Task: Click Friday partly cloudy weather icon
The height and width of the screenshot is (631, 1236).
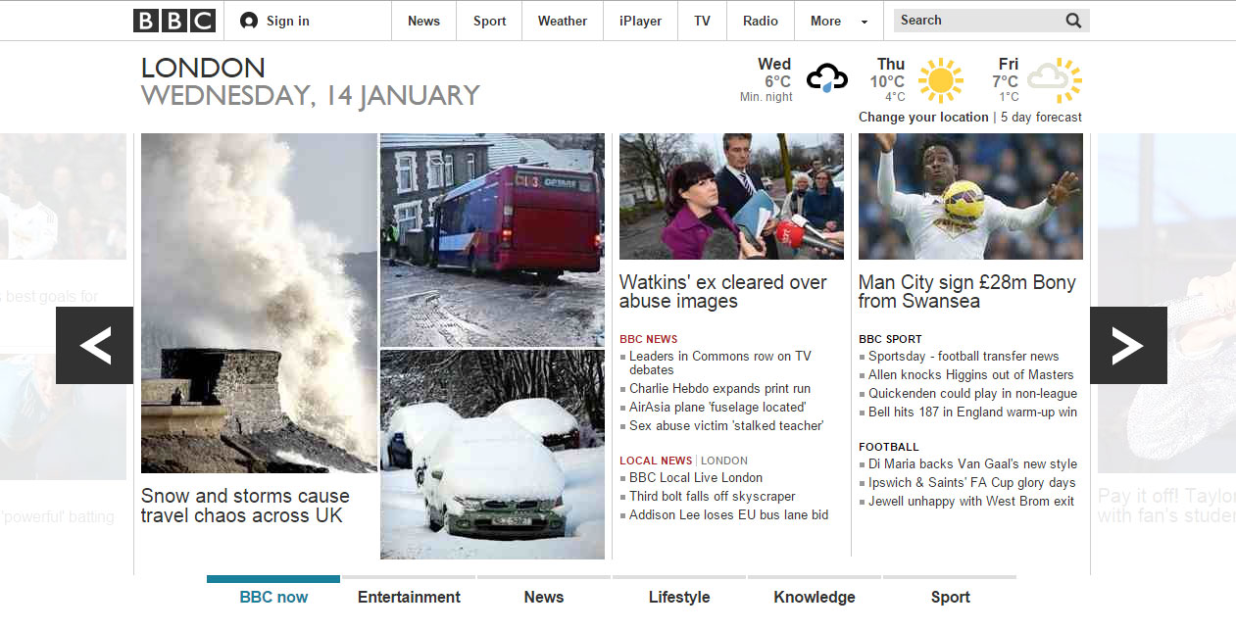Action: click(1055, 80)
